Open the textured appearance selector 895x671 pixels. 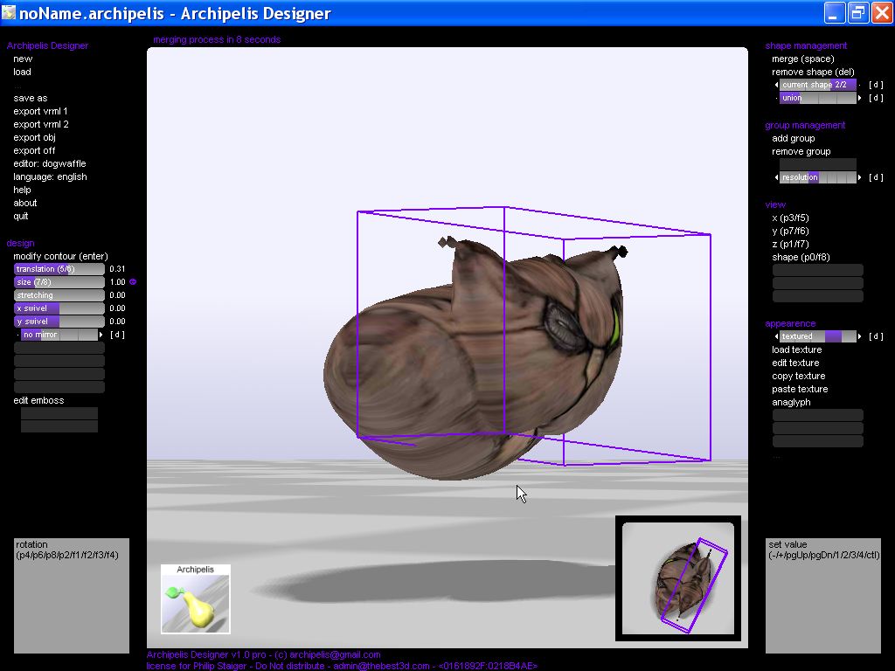[817, 336]
